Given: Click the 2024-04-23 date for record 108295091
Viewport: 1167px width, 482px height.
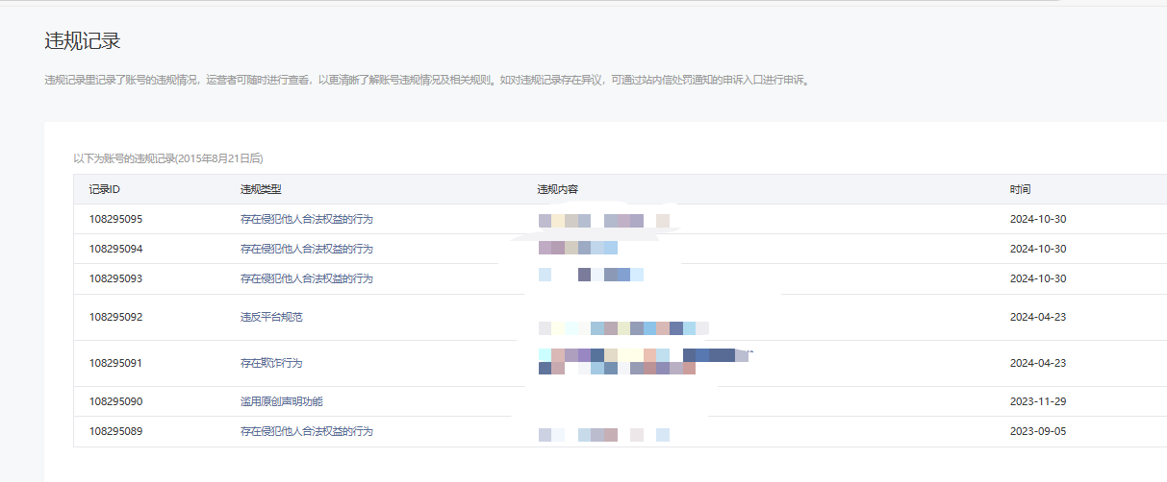Looking at the screenshot, I should tap(1038, 363).
